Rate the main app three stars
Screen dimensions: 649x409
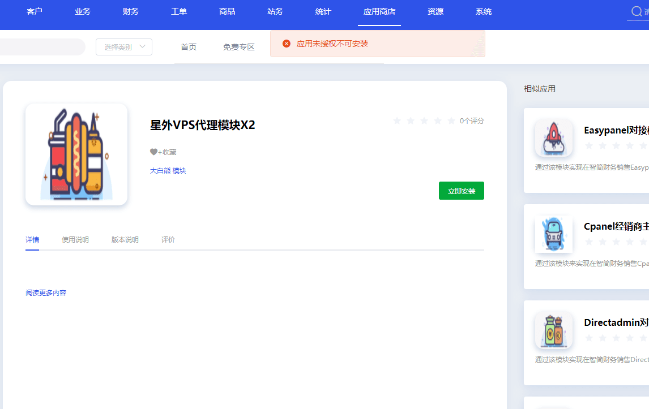(424, 120)
